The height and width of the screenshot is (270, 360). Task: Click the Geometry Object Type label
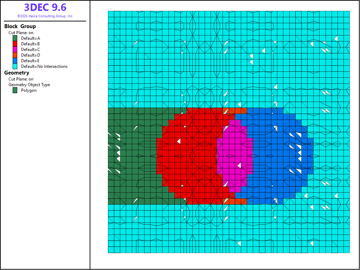click(29, 85)
